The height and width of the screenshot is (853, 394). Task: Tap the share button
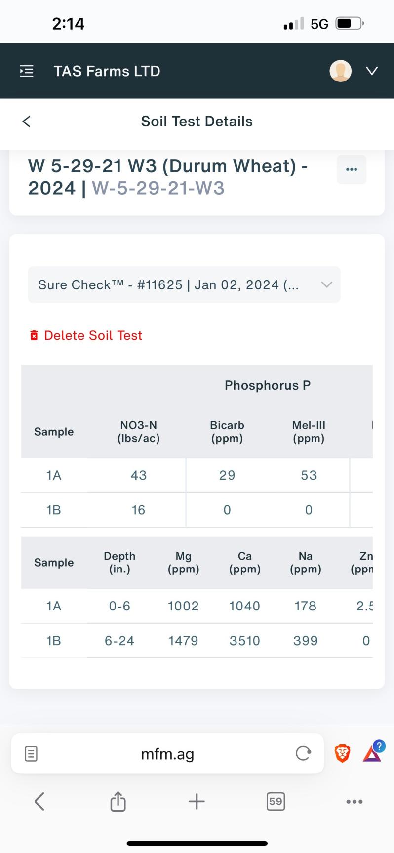click(118, 801)
